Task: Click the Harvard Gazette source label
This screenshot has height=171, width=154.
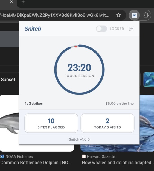Action: (x=101, y=157)
